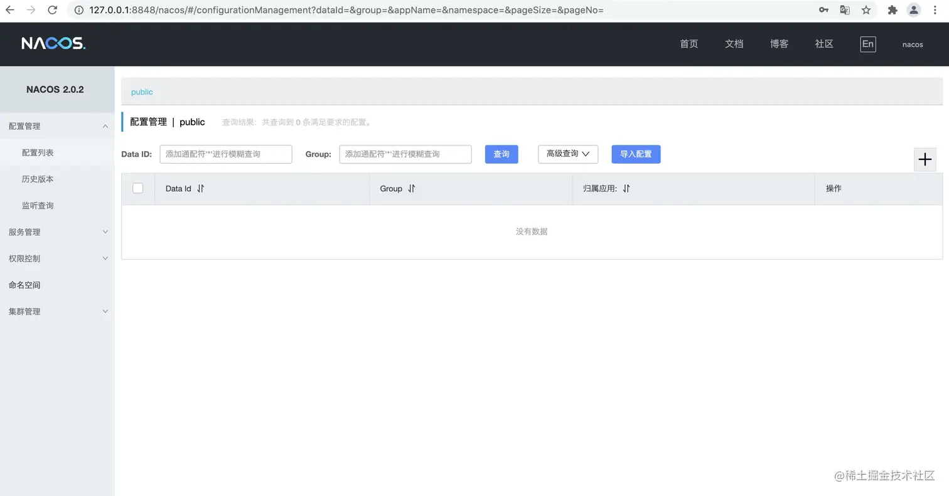Click the 没有数据 empty table message
The height and width of the screenshot is (496, 949).
click(532, 231)
